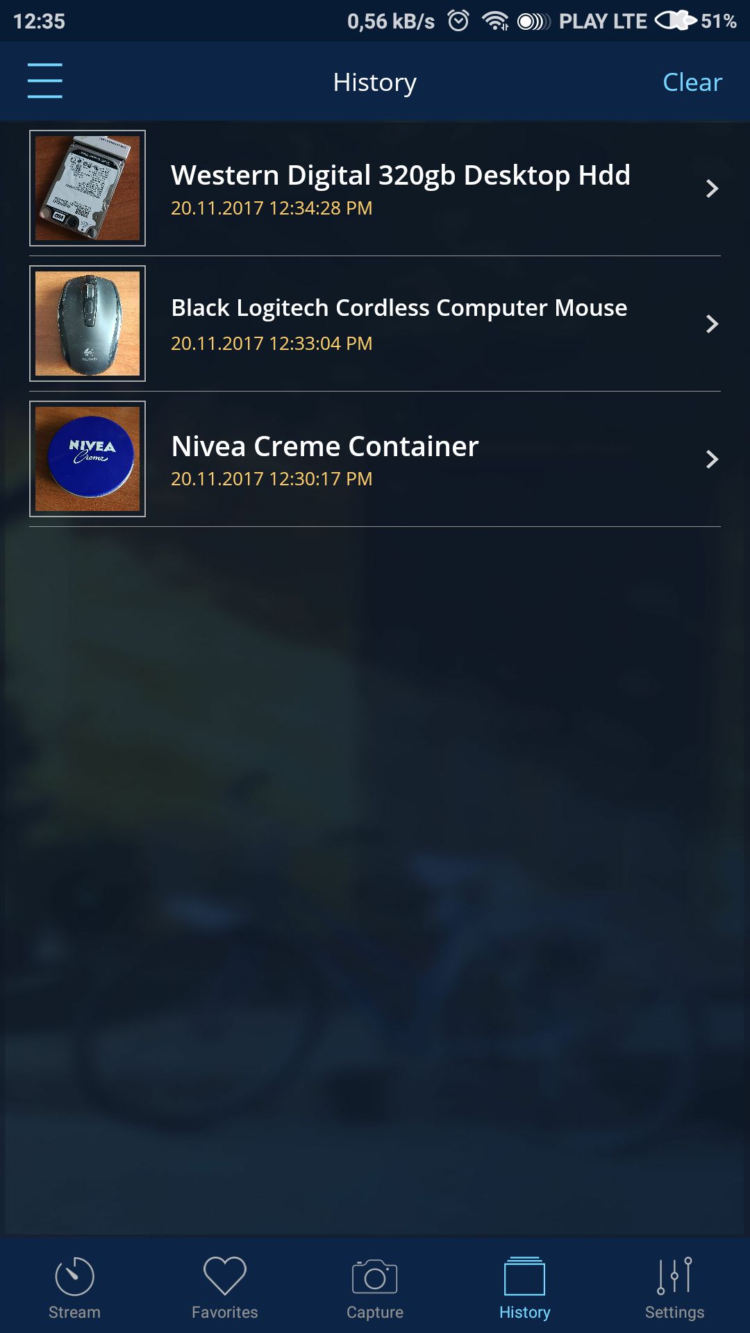Tap the Capture camera icon
The width and height of the screenshot is (750, 1333).
(x=375, y=1276)
